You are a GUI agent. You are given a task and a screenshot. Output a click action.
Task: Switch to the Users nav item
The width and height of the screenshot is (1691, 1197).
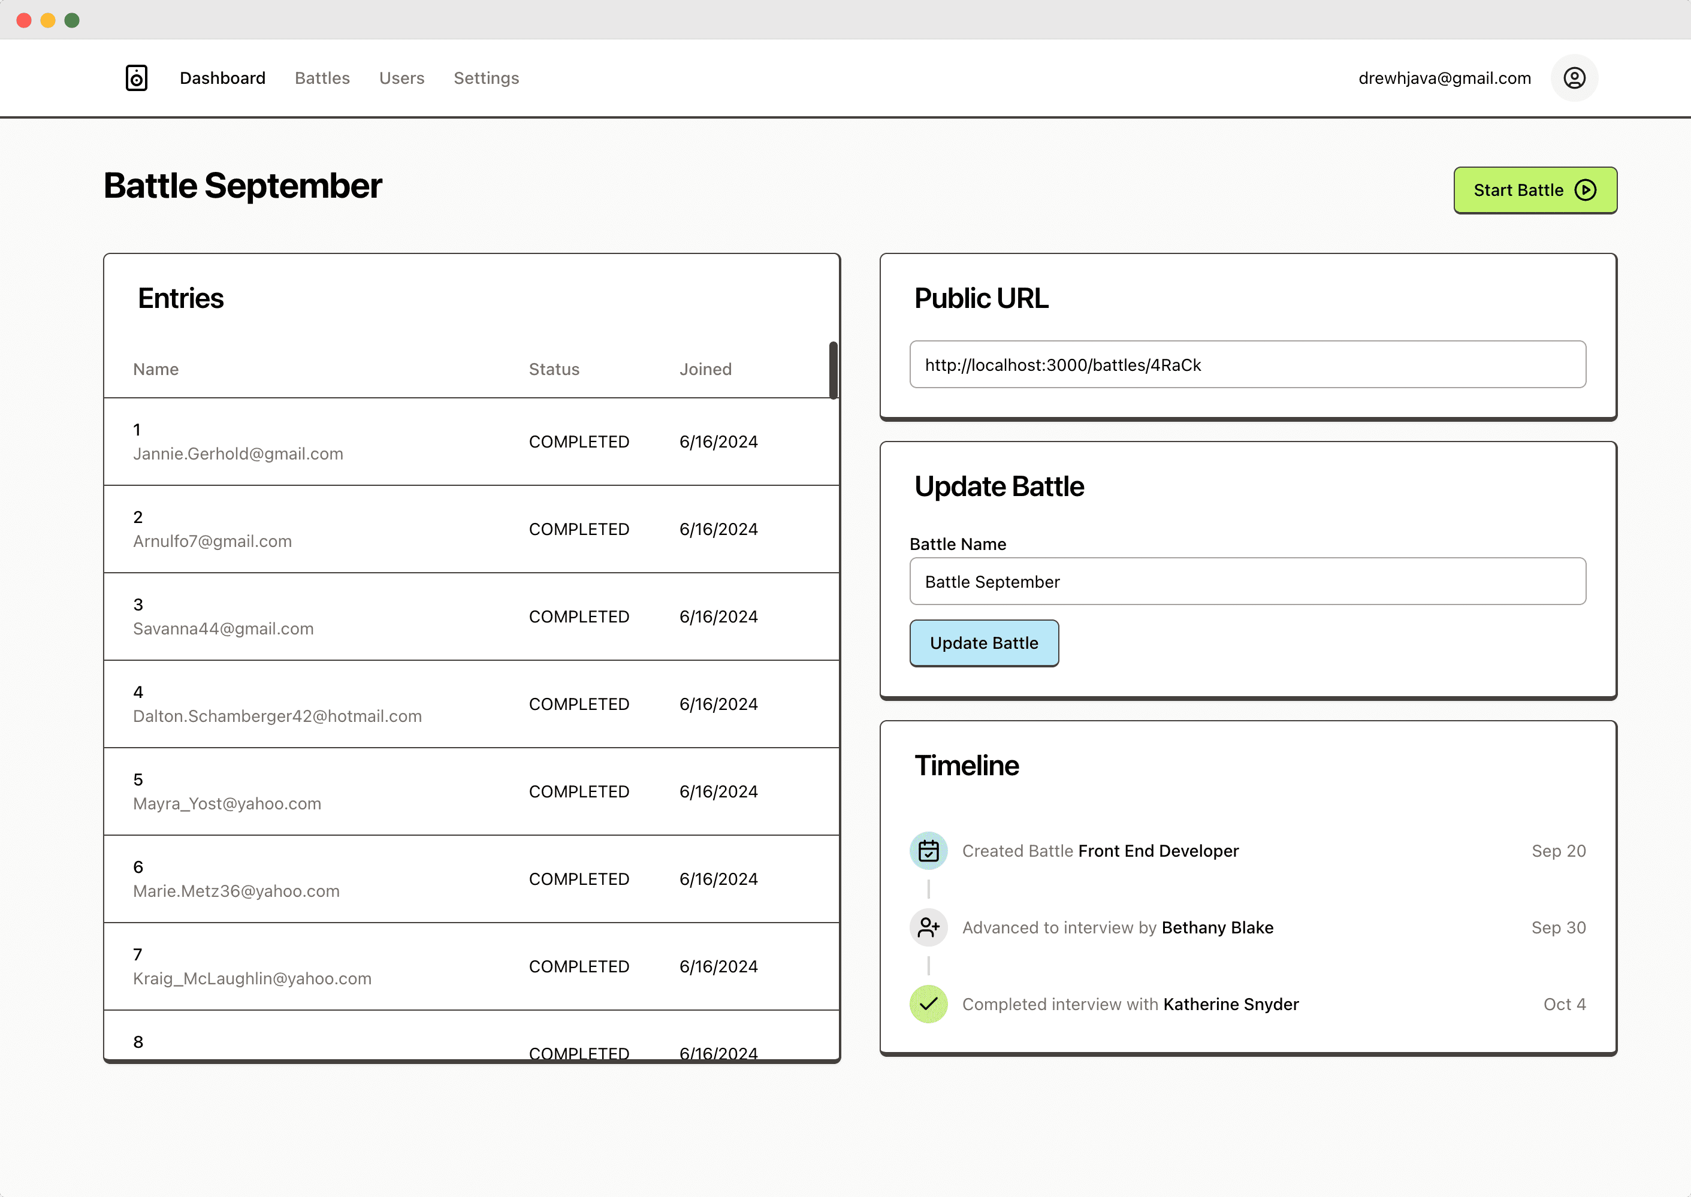point(401,78)
